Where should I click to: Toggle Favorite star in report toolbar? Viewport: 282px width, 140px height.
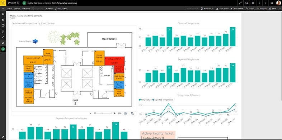click(x=250, y=9)
